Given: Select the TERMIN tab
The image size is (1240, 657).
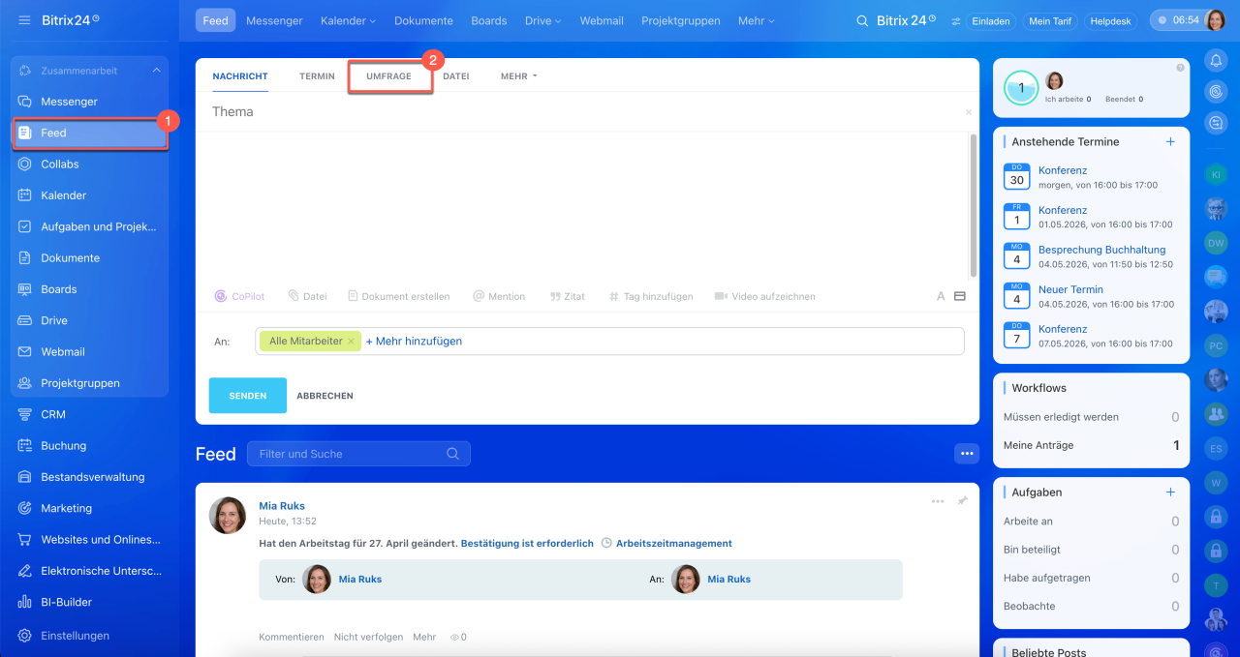Looking at the screenshot, I should click(317, 76).
